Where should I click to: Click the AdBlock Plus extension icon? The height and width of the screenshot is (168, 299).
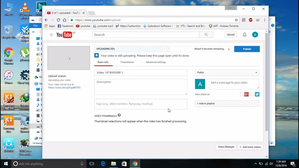pyautogui.click(x=250, y=20)
